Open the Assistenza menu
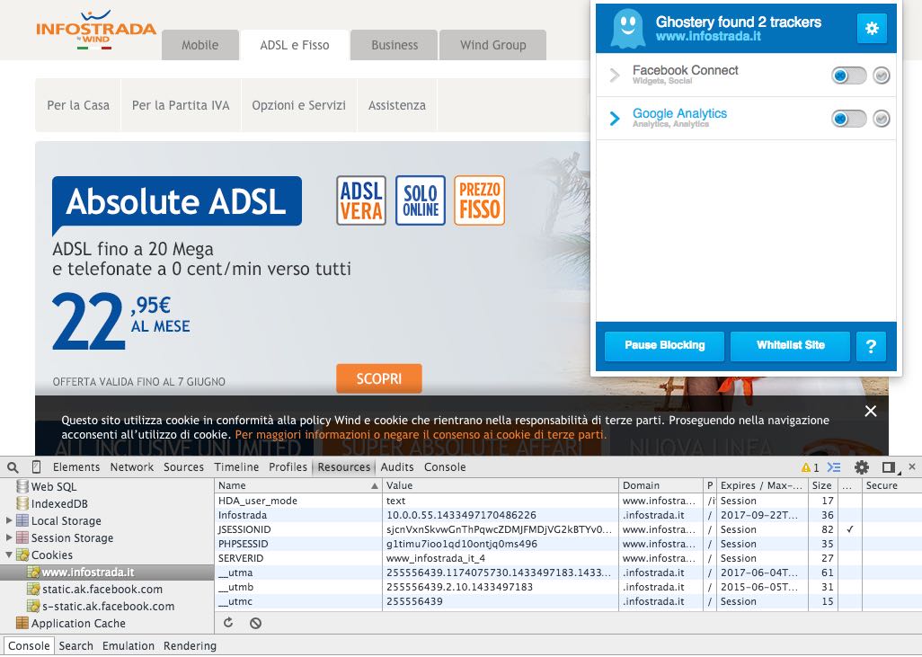 coord(397,105)
